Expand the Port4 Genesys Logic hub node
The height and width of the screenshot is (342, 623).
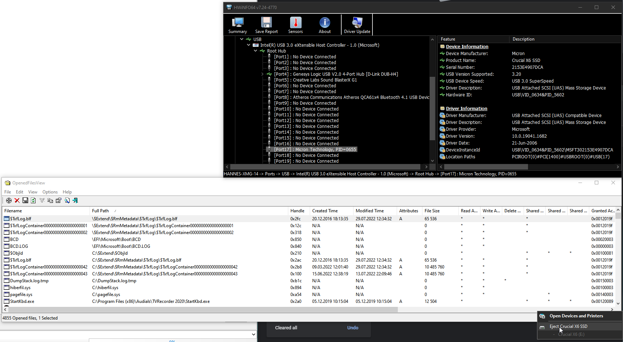point(262,74)
